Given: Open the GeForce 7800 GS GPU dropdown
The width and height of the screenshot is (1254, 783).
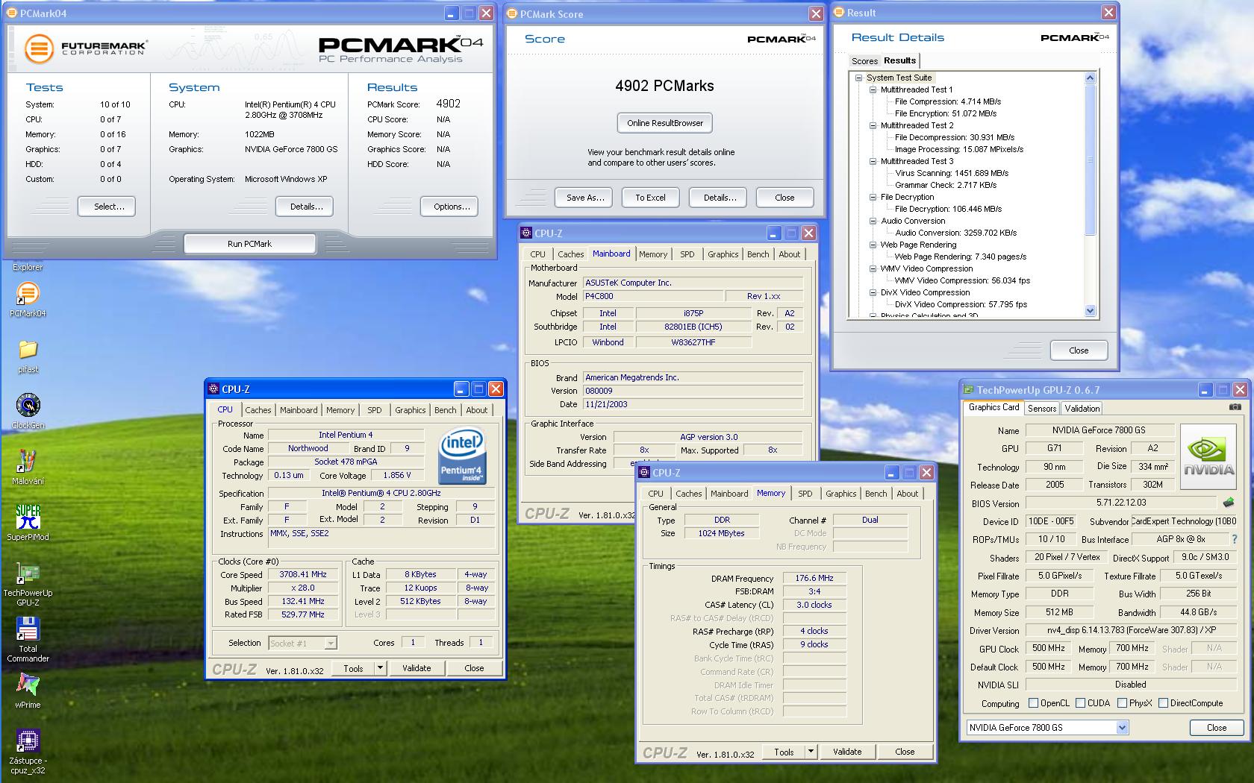Looking at the screenshot, I should pos(1122,727).
